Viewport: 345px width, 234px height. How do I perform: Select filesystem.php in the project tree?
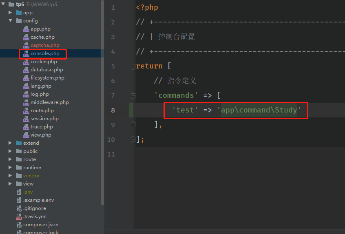tap(48, 78)
